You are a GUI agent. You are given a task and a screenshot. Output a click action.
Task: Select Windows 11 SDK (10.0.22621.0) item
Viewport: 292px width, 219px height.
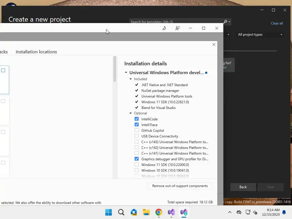165,102
